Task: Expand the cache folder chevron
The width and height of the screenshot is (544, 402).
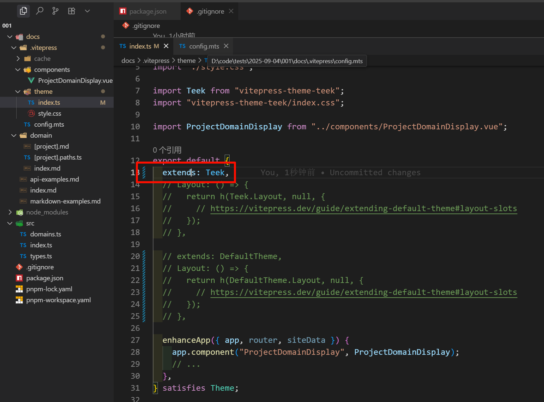Action: tap(18, 59)
